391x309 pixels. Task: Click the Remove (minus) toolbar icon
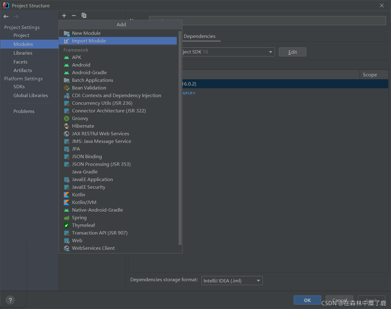tap(74, 16)
